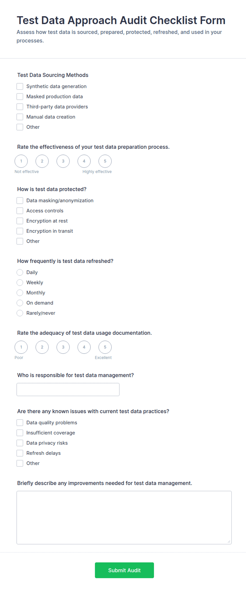Choose rating 5 Highly effective

pyautogui.click(x=105, y=161)
